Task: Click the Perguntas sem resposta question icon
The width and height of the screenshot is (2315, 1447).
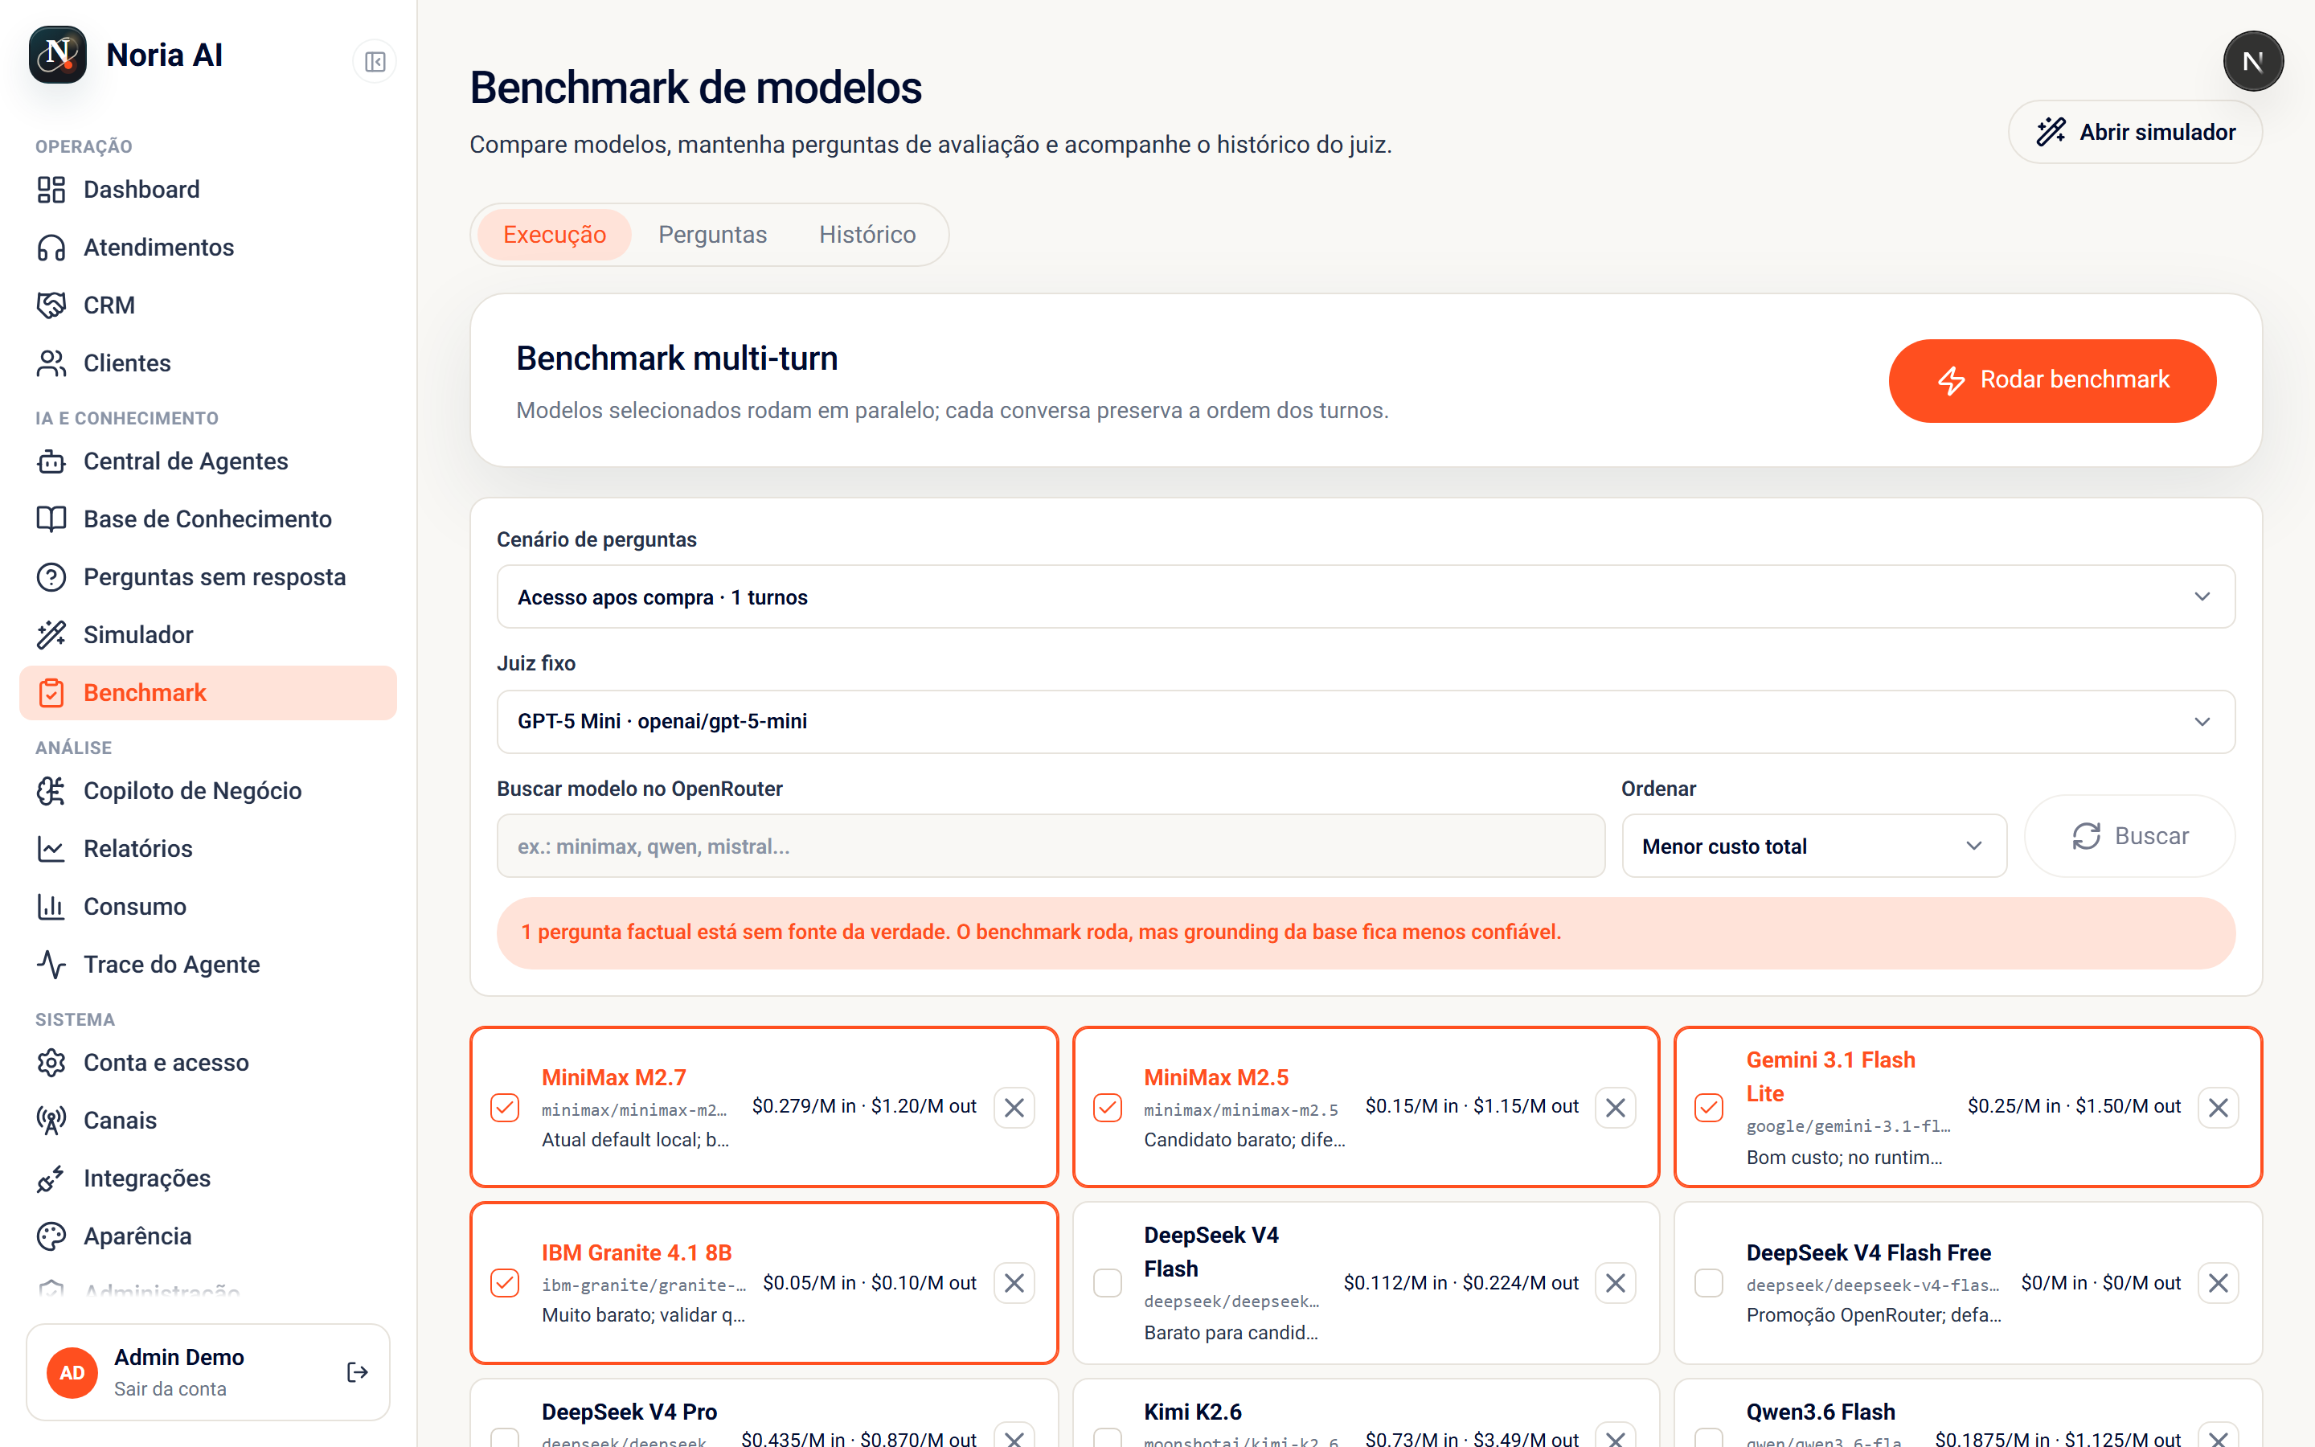Action: coord(51,577)
